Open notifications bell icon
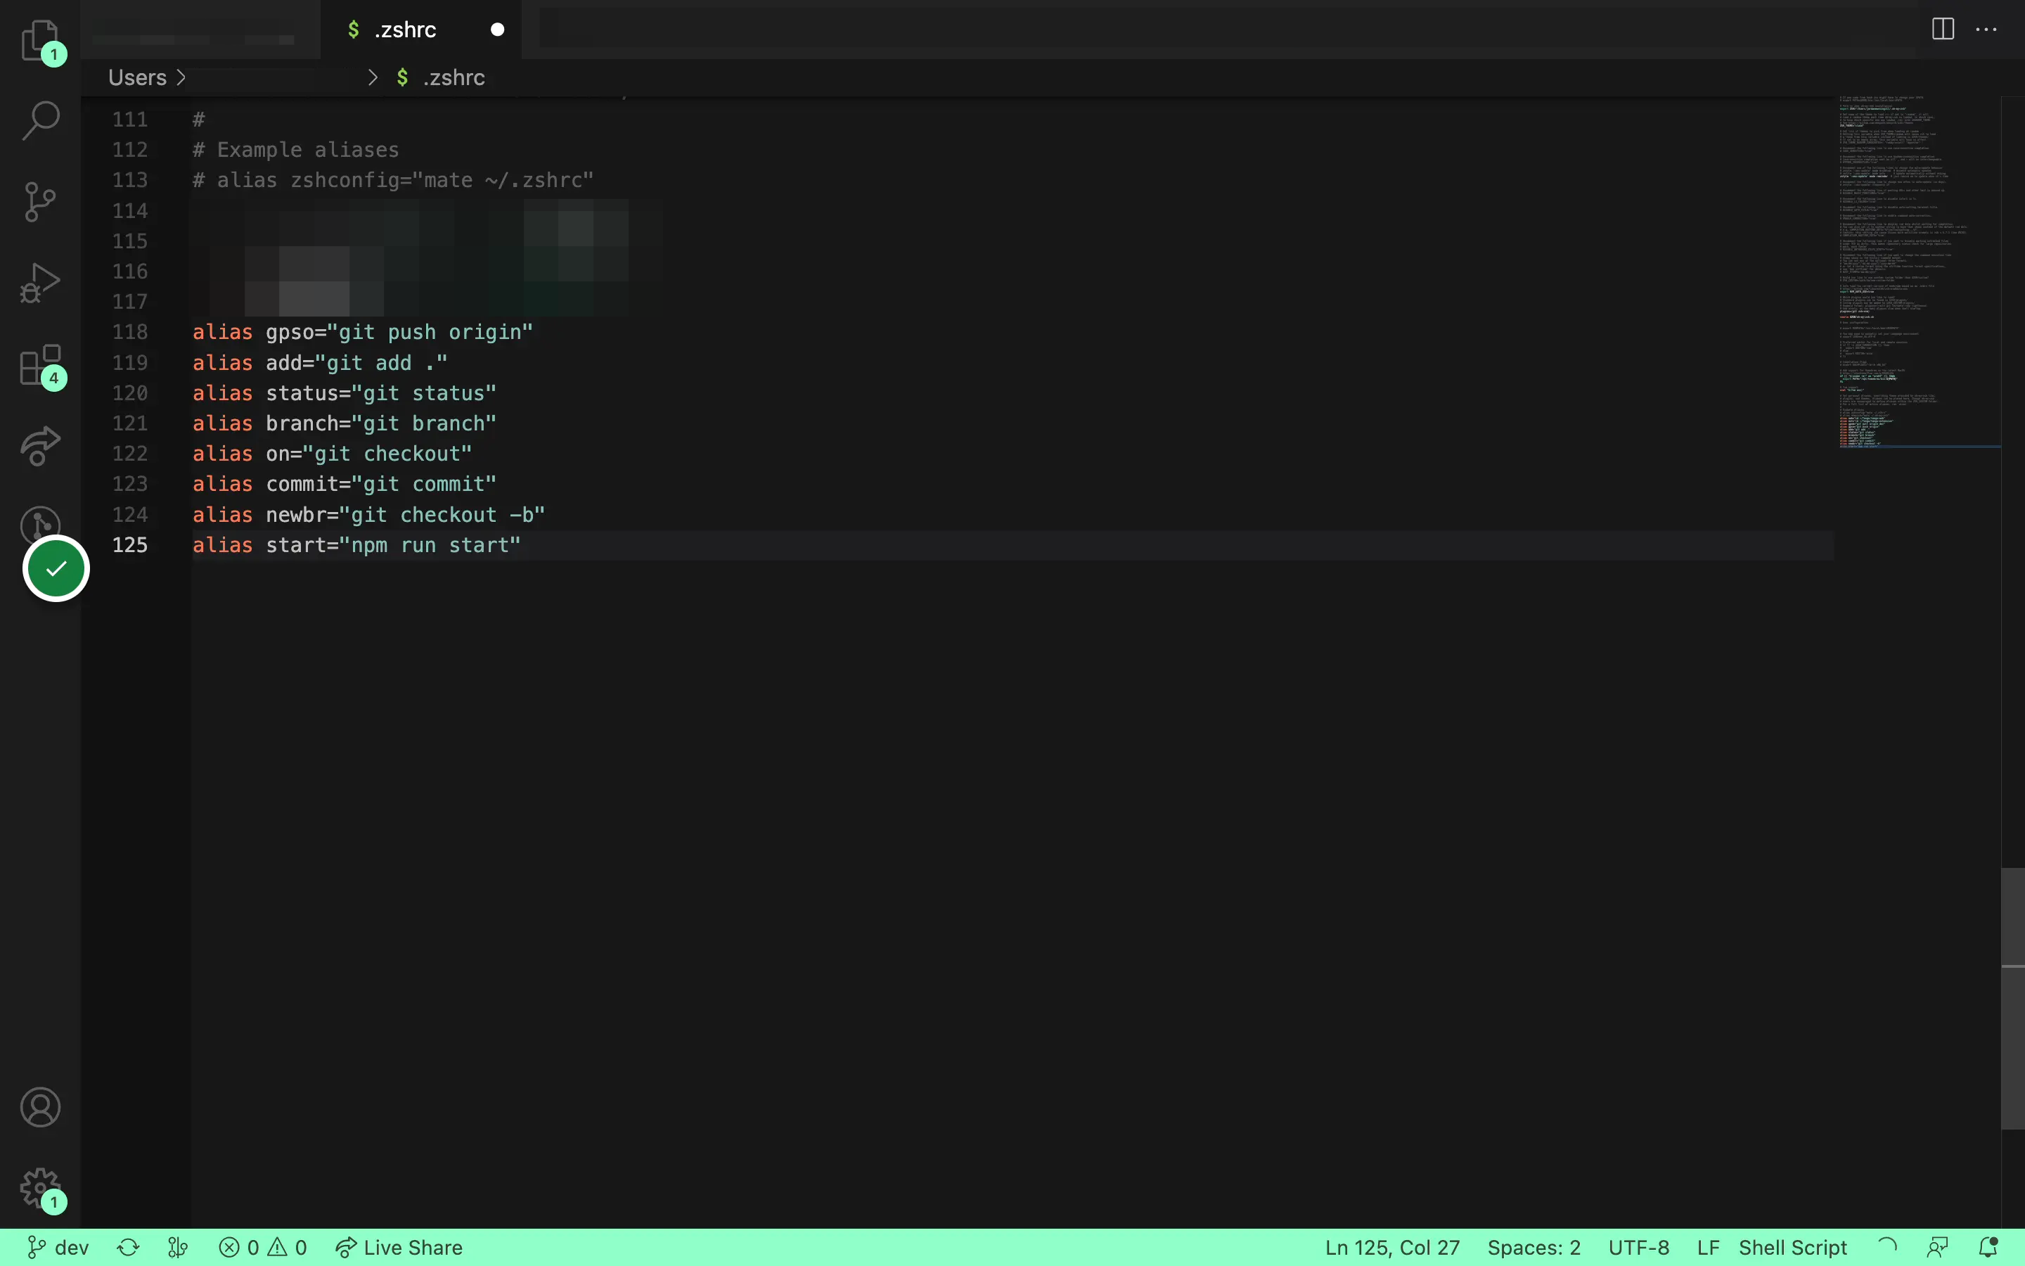 (1988, 1248)
